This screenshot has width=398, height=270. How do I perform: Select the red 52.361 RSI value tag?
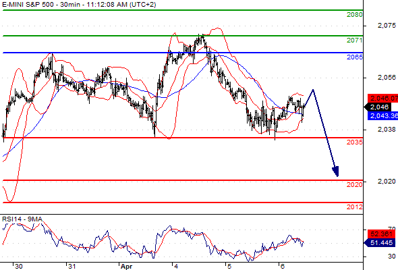click(382, 234)
